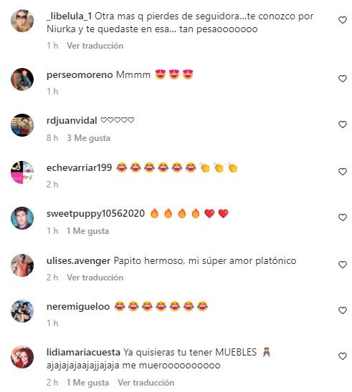Open 1 Me gusta under sweetpuppy10562020
This screenshot has height=392, width=352.
point(87,231)
